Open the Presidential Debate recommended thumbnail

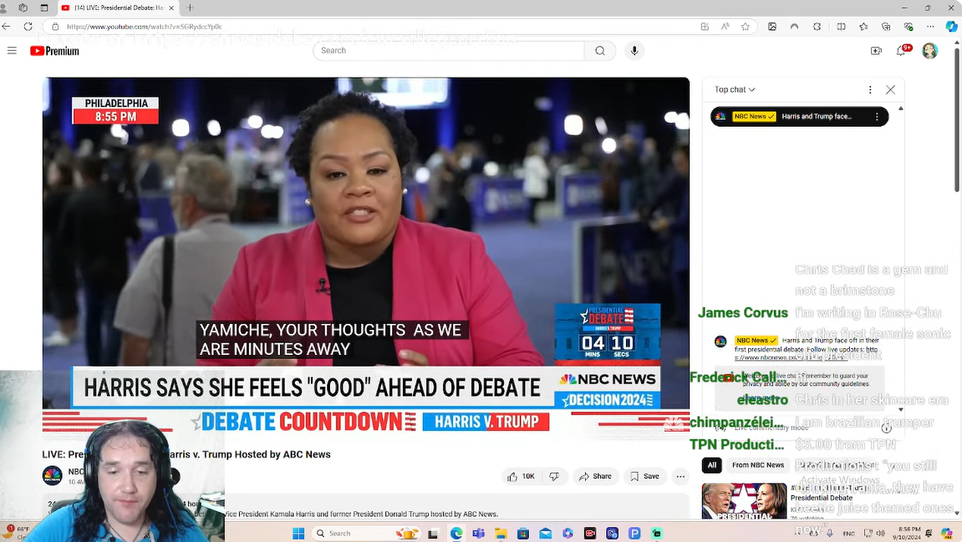[744, 501]
